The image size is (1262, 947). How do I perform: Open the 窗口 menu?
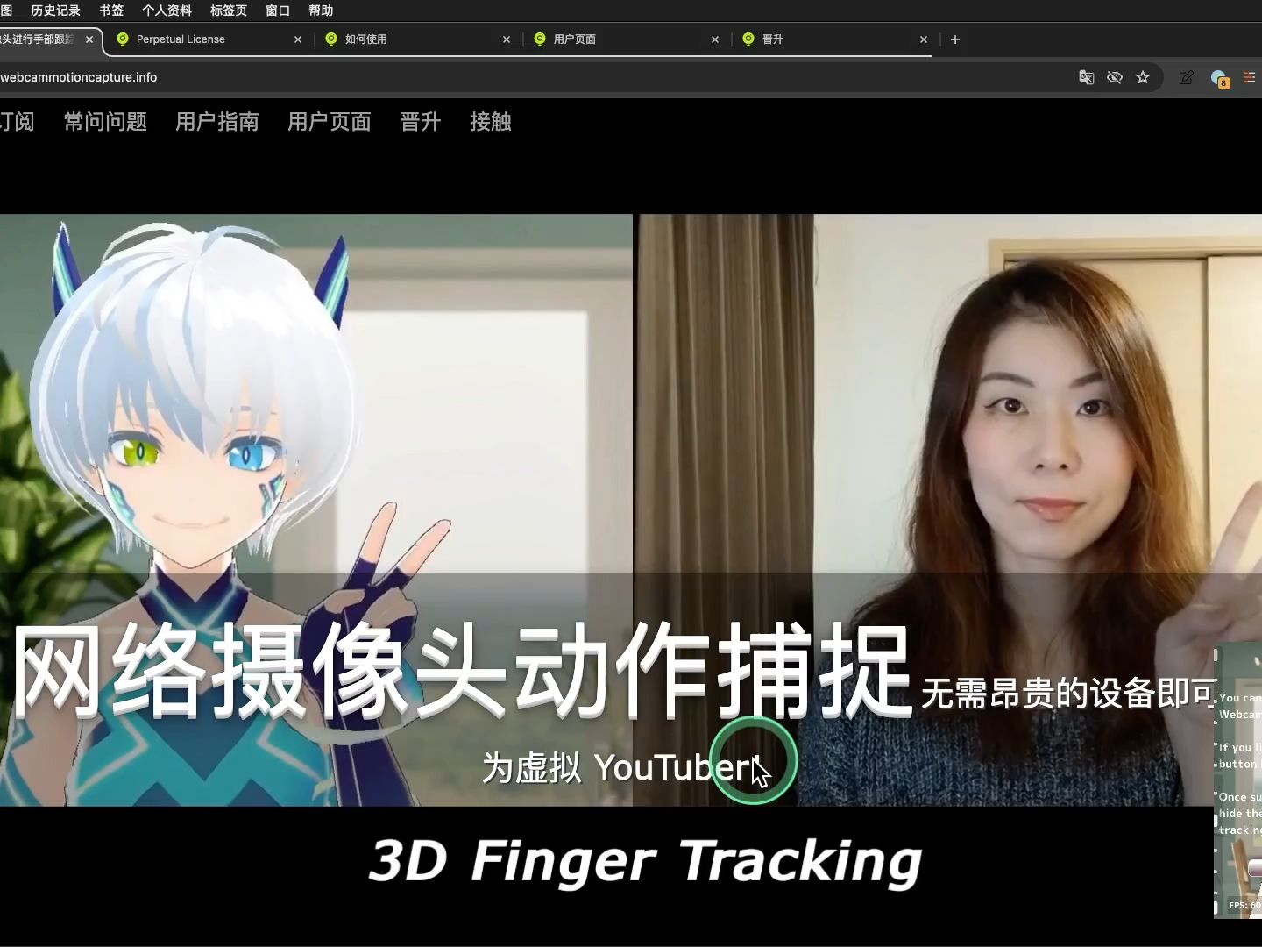[278, 11]
